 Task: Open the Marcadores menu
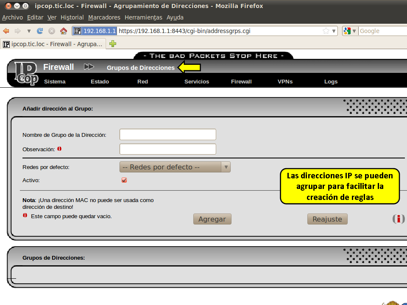point(104,17)
